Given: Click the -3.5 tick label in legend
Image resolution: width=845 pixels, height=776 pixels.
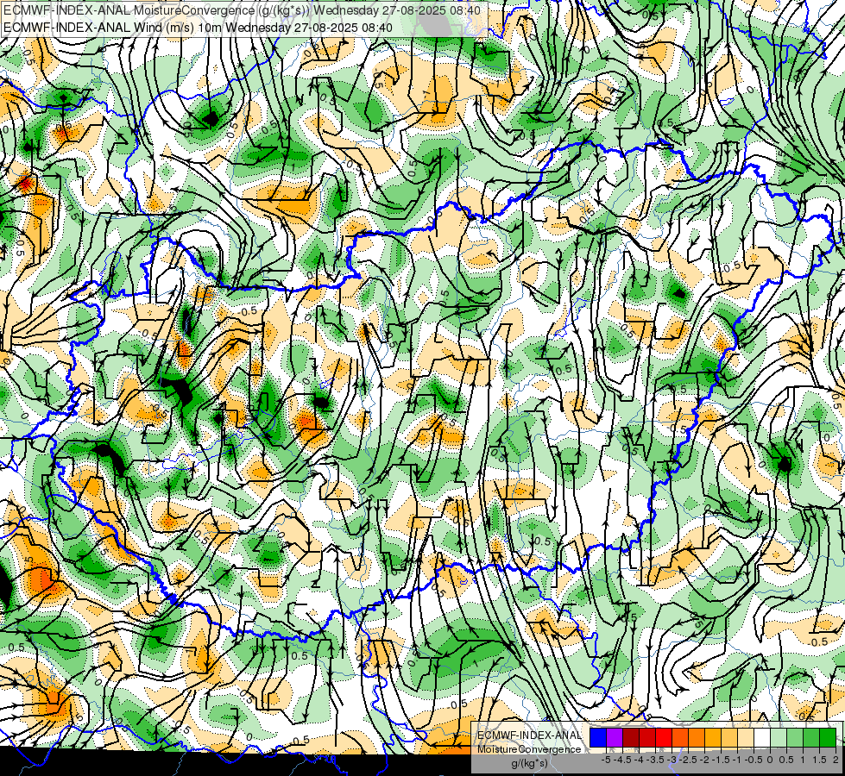Looking at the screenshot, I should (x=655, y=760).
